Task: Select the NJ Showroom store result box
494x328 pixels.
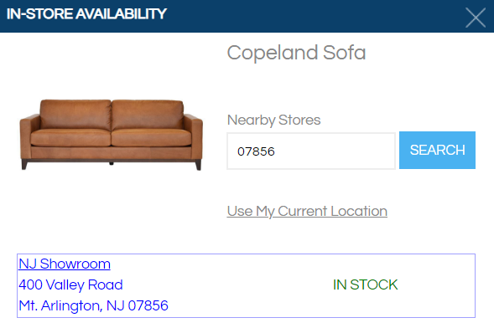Action: (246, 285)
